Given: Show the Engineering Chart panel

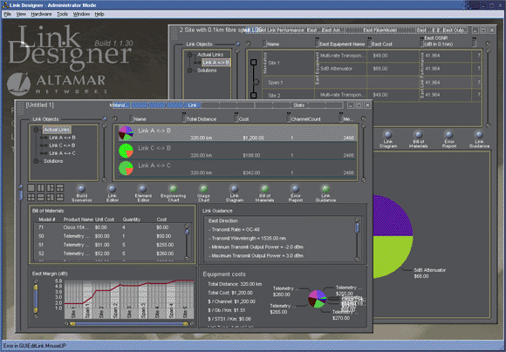Looking at the screenshot, I should pos(174,193).
